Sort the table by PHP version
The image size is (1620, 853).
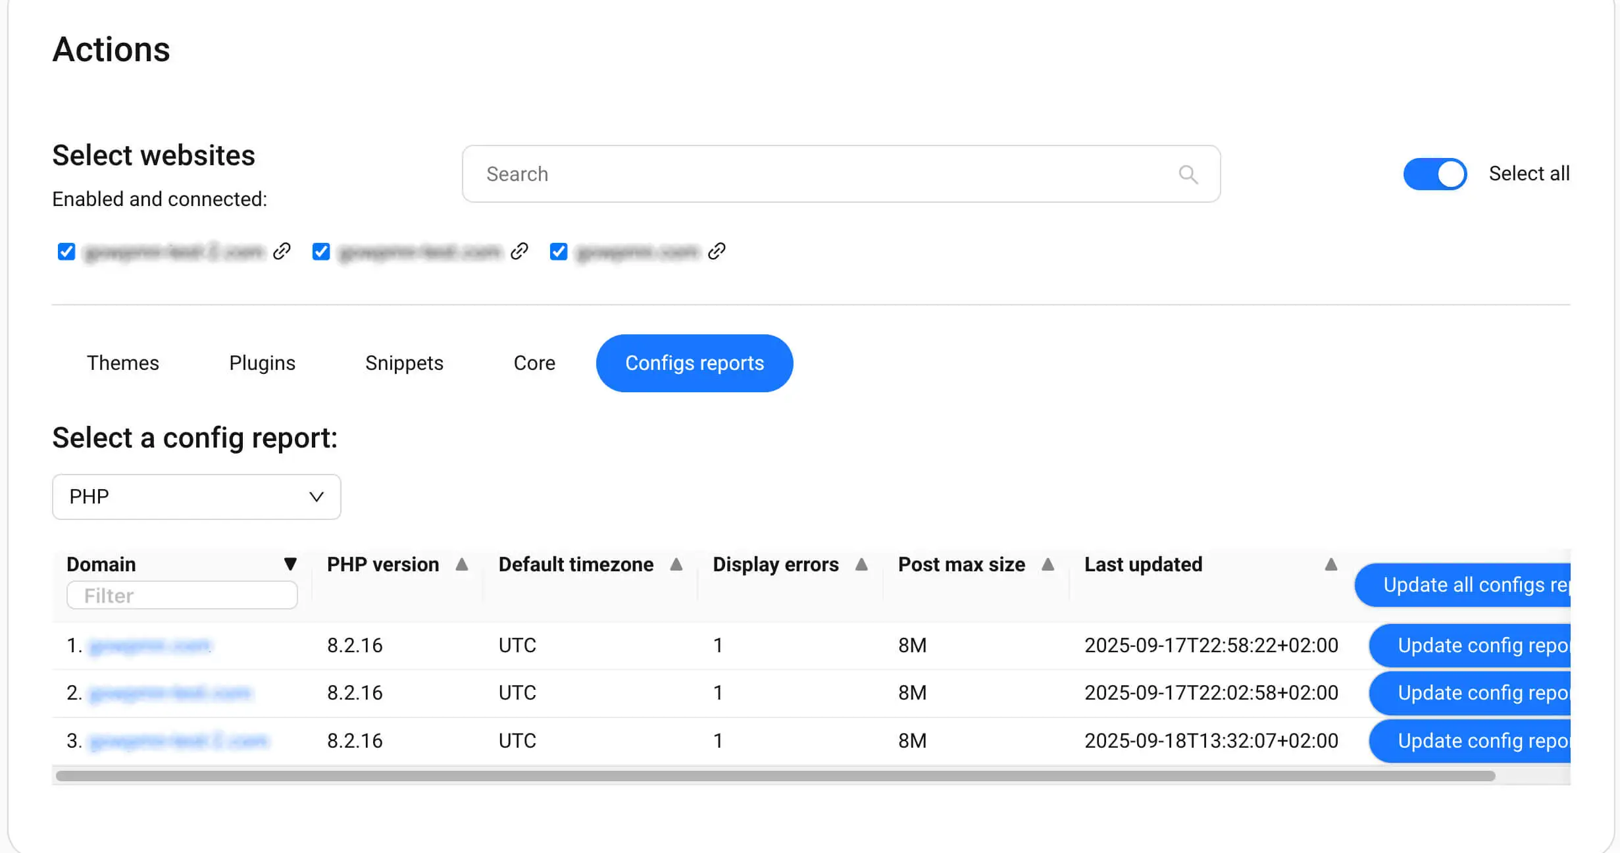(x=463, y=564)
